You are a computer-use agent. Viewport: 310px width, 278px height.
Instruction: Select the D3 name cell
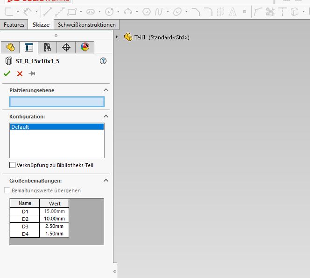[x=25, y=227]
